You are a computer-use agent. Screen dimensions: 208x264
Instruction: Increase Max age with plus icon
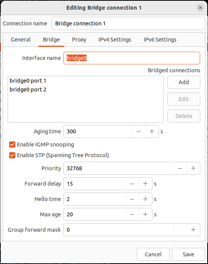tap(146, 214)
